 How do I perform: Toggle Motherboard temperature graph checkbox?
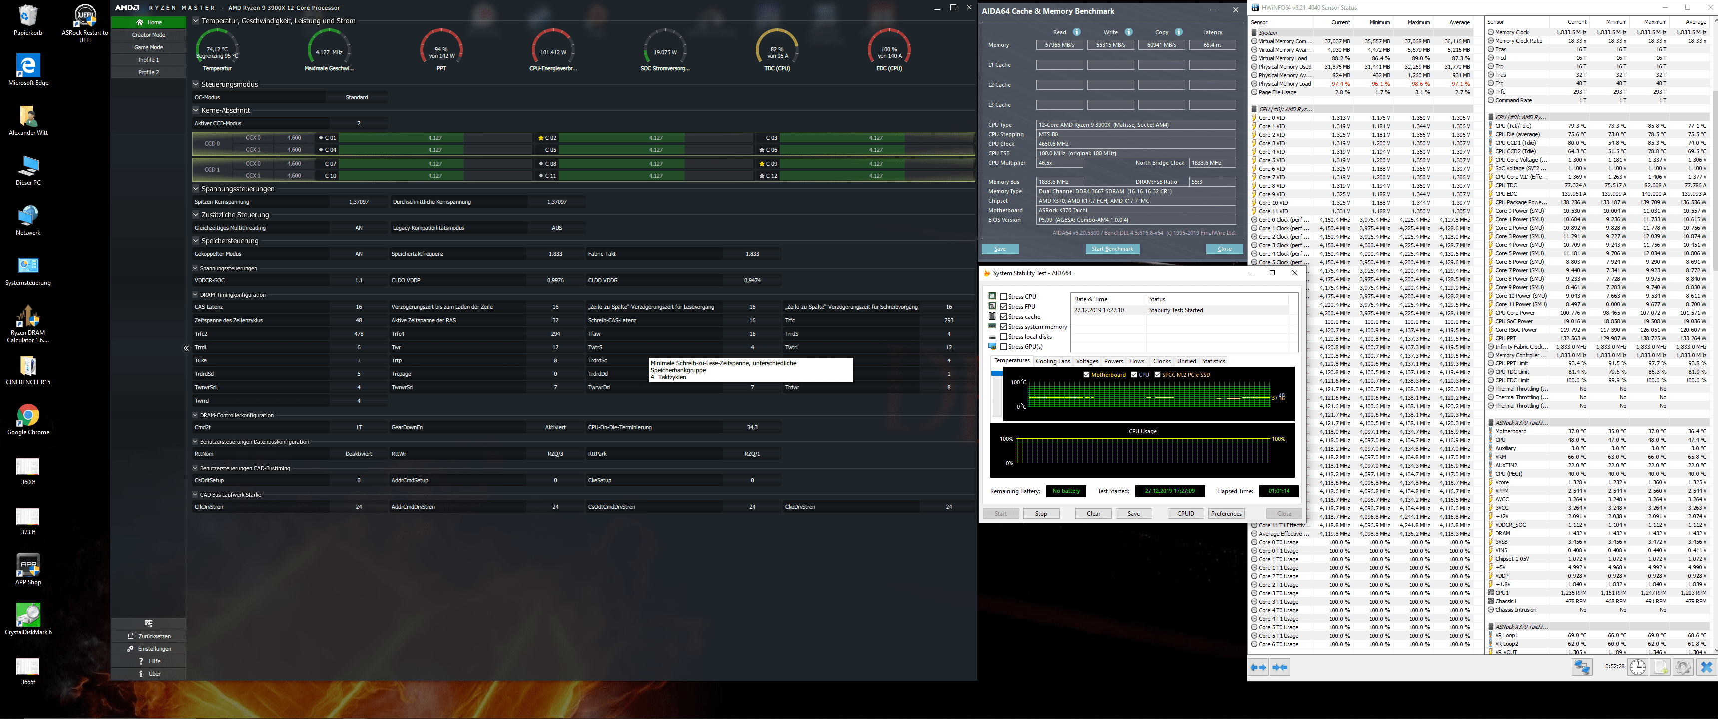[1086, 375]
